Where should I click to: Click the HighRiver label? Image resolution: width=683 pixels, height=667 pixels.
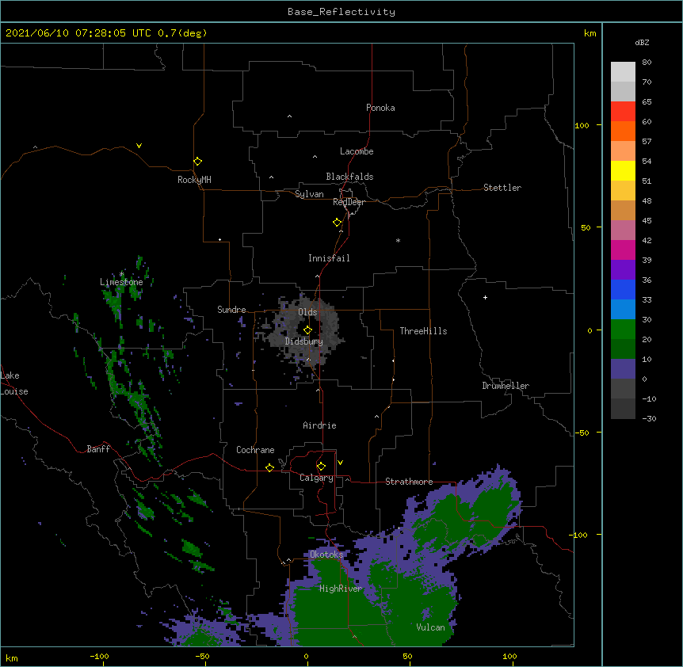[341, 589]
